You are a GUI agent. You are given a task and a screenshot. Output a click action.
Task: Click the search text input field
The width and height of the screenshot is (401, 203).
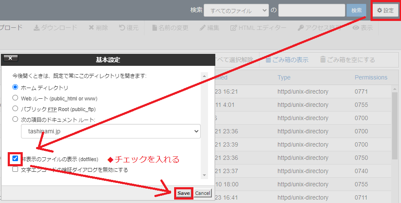[311, 10]
